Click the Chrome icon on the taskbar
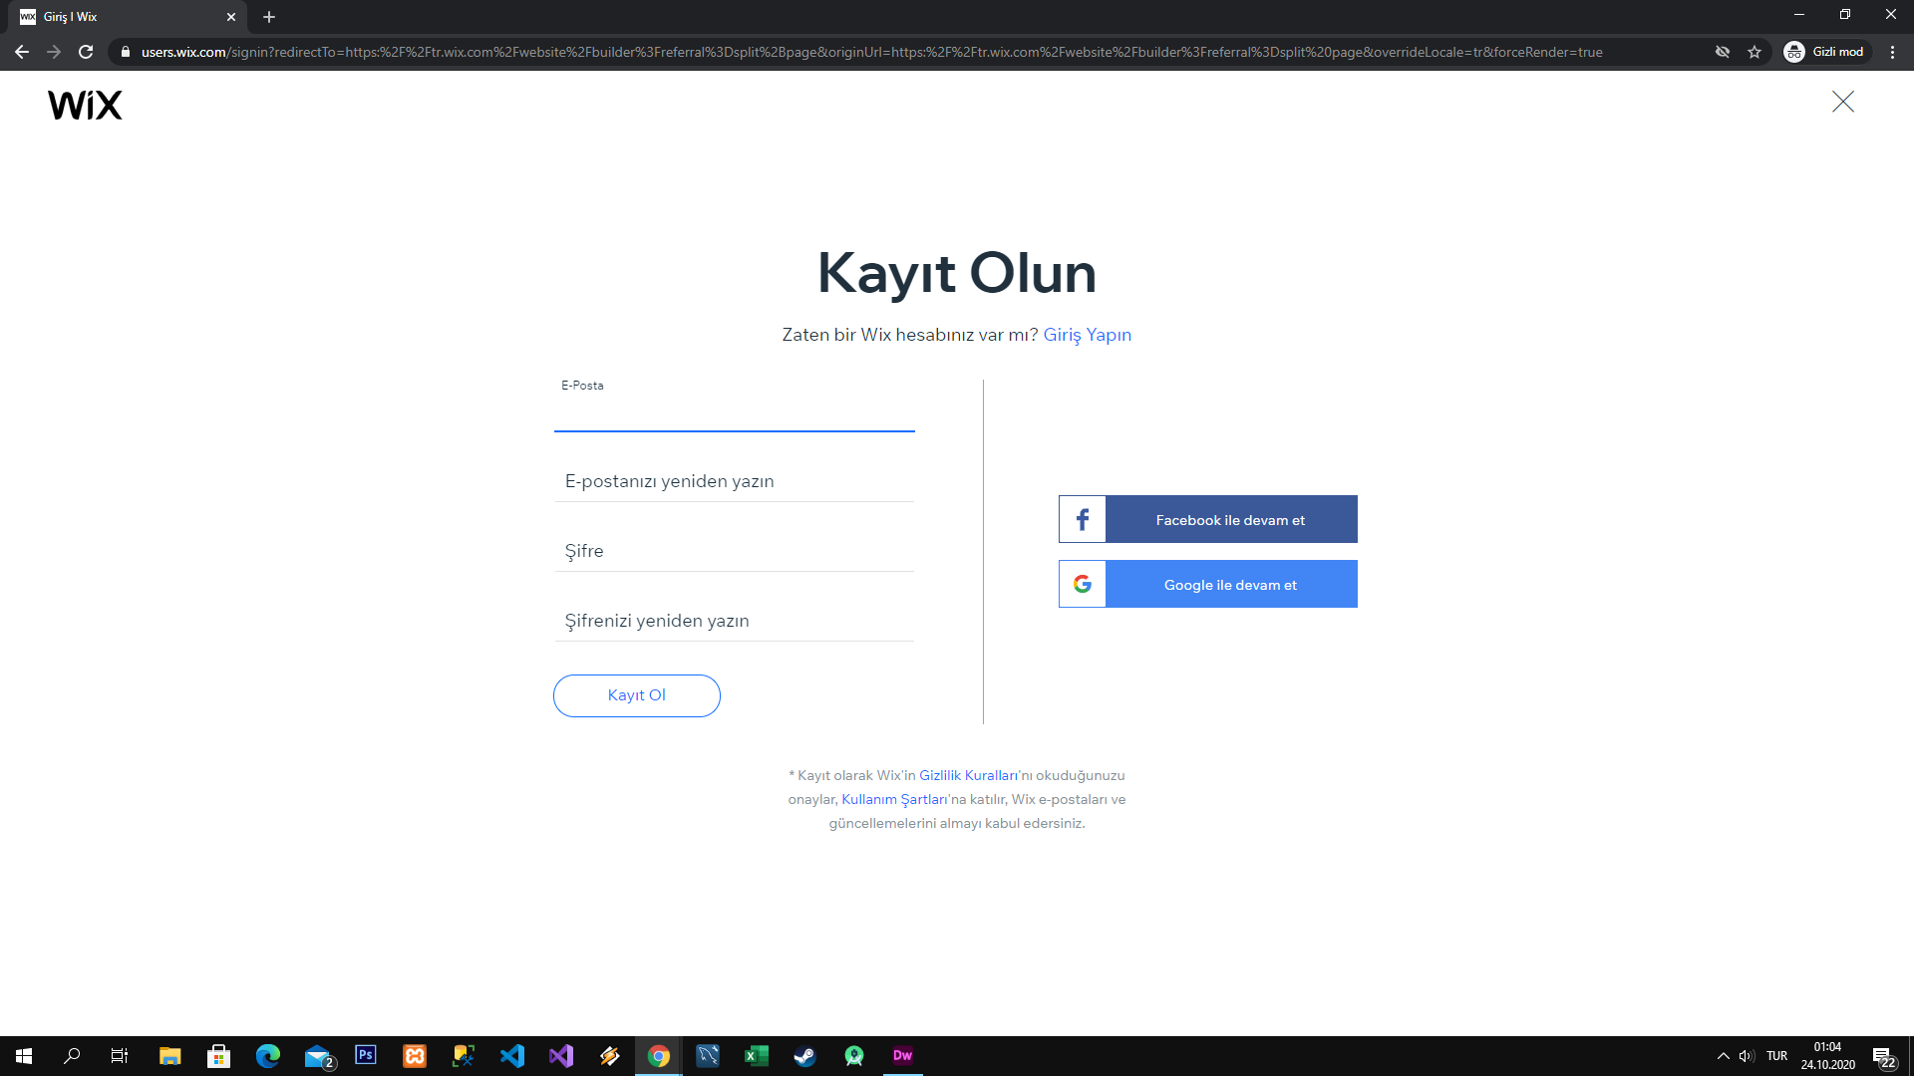 click(659, 1056)
